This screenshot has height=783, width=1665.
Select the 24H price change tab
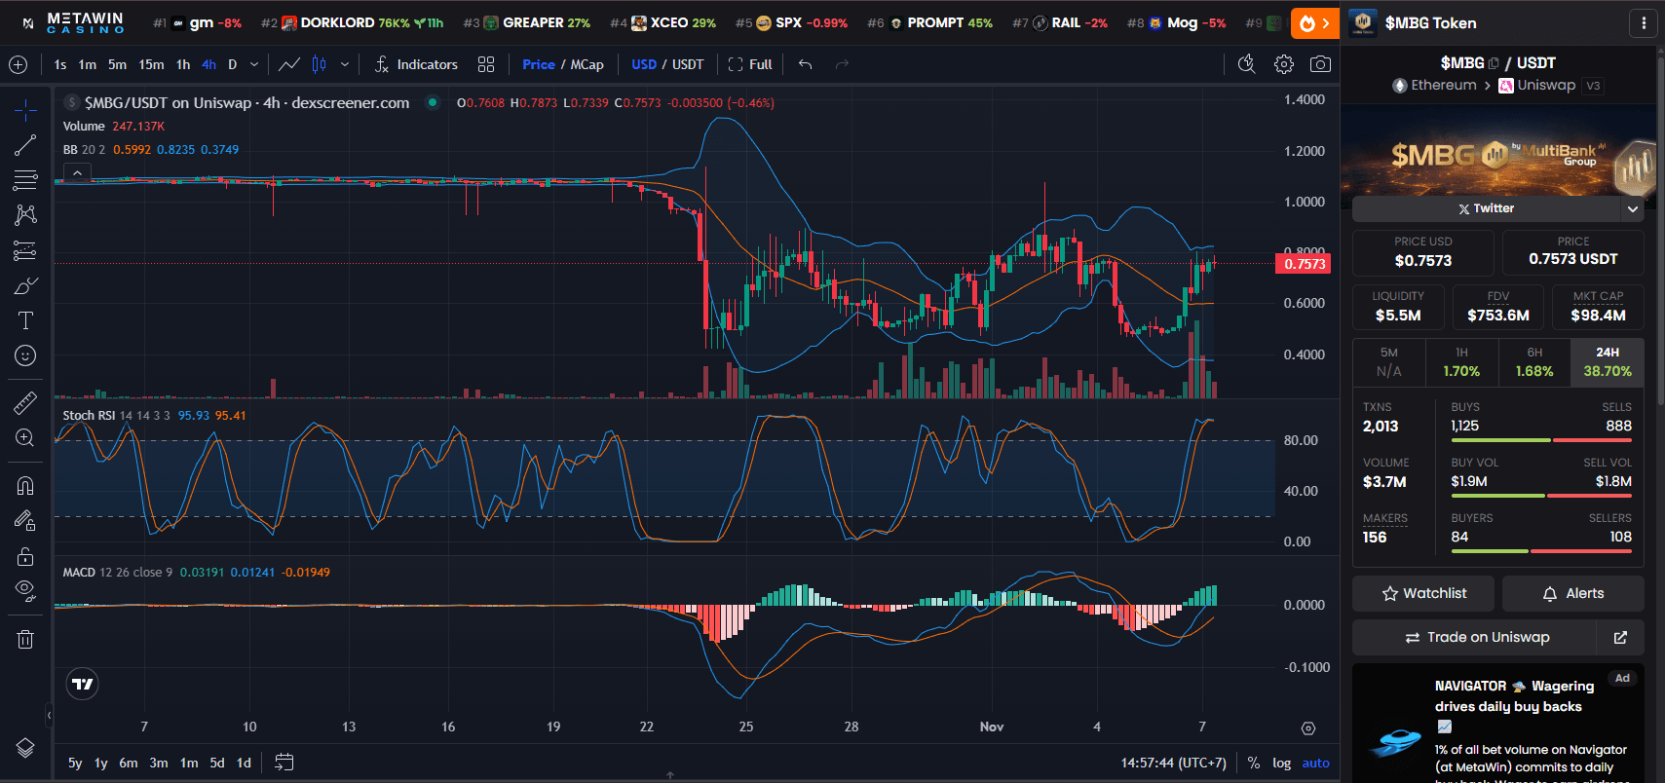(x=1608, y=362)
